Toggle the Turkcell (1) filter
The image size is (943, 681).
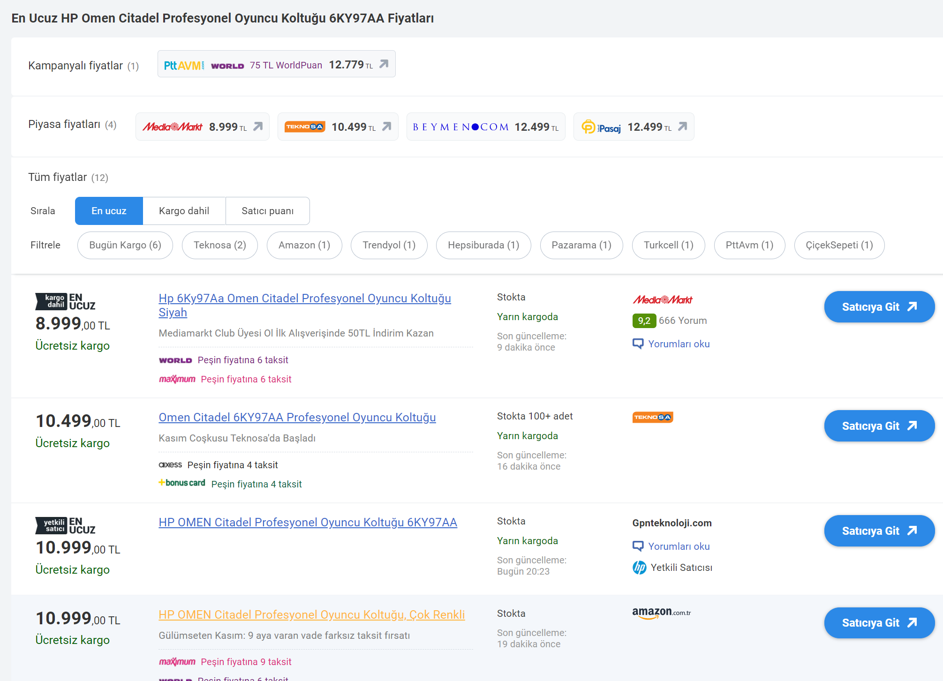(x=669, y=245)
